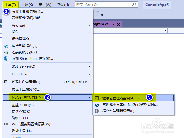Screen dimensions: 184x138
Task: Open the 窗口(W) menu
Action: click(45, 5)
